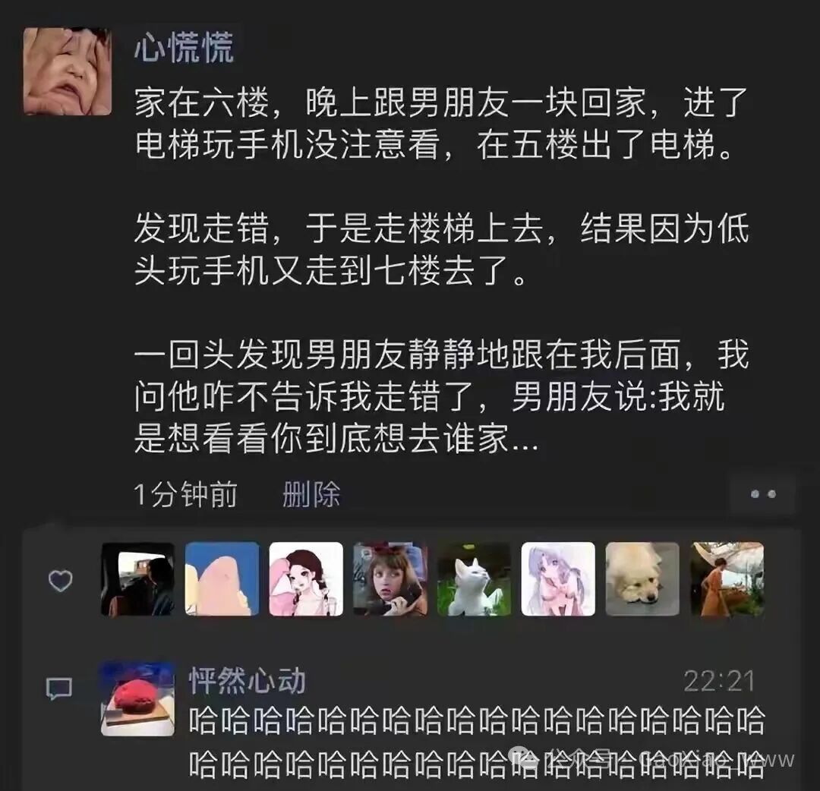Open the illustrated braided girl liker avatar

pos(306,578)
